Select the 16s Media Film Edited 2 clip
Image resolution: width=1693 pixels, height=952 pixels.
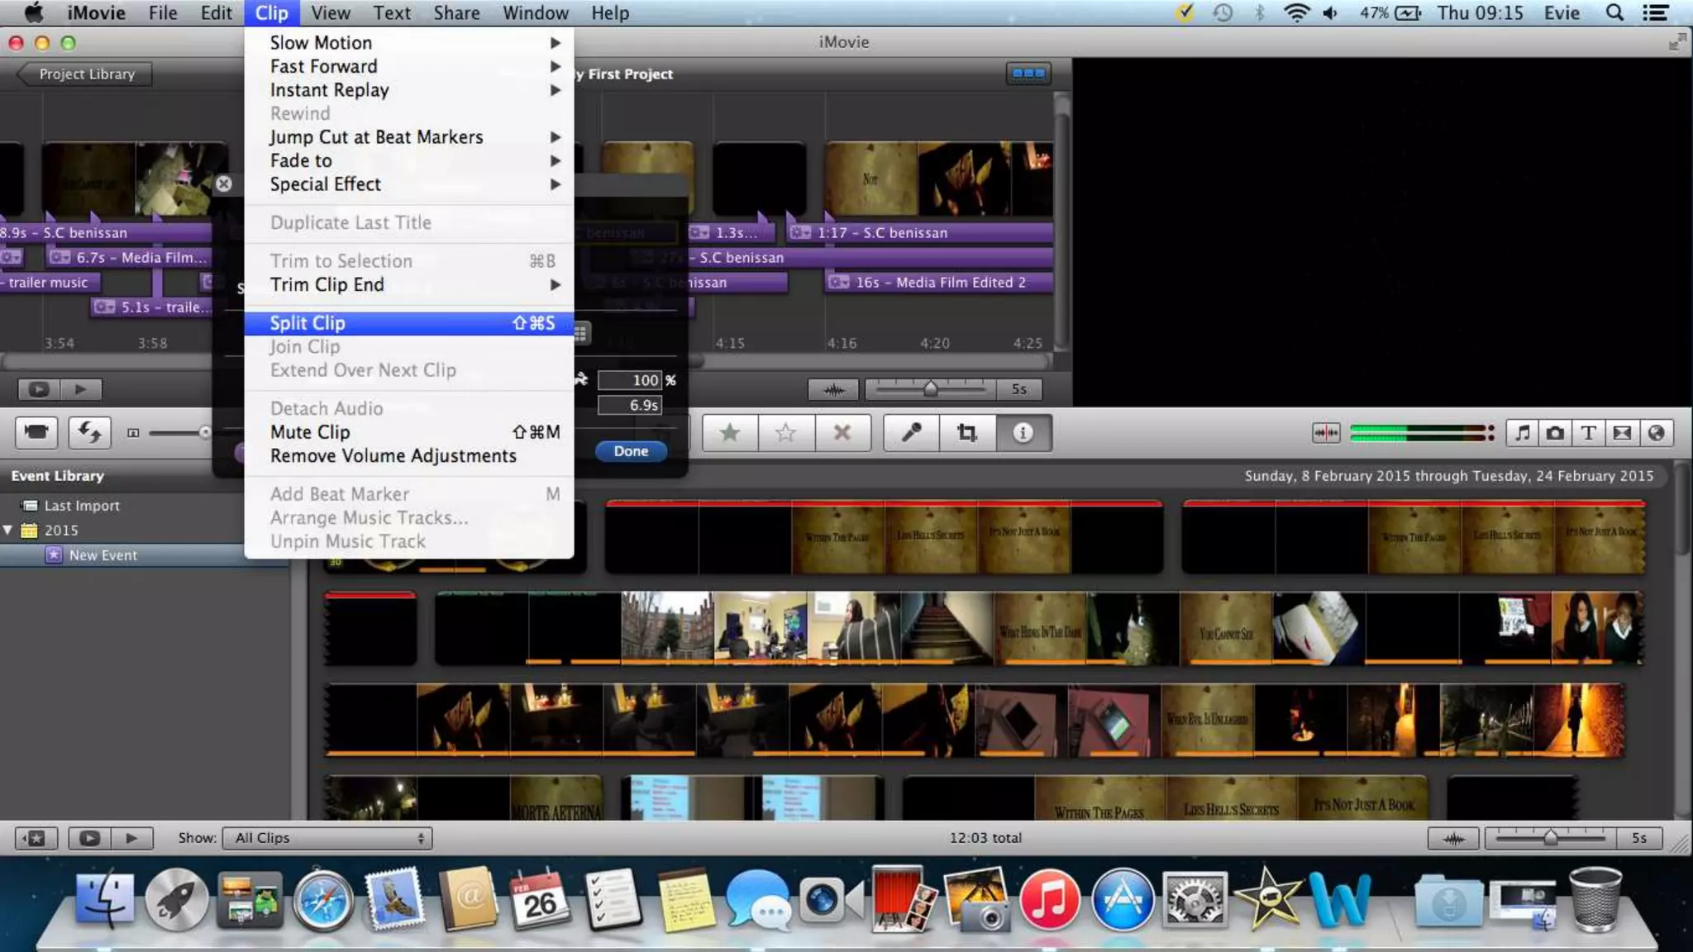pos(938,283)
